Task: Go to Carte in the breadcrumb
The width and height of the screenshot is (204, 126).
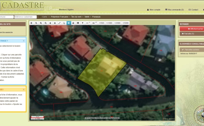Action: [45, 17]
